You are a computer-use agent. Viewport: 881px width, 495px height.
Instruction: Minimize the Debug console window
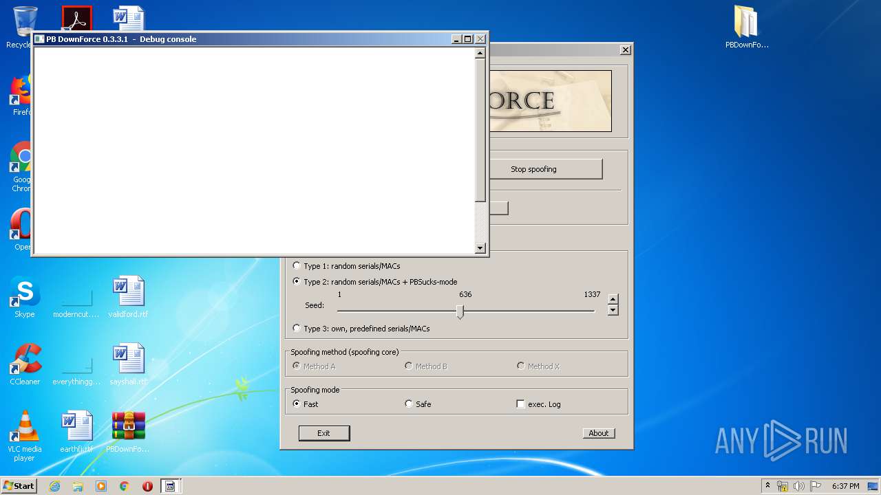pos(456,39)
